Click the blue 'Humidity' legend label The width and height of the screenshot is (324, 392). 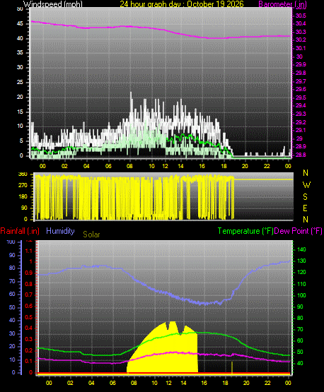pos(60,231)
